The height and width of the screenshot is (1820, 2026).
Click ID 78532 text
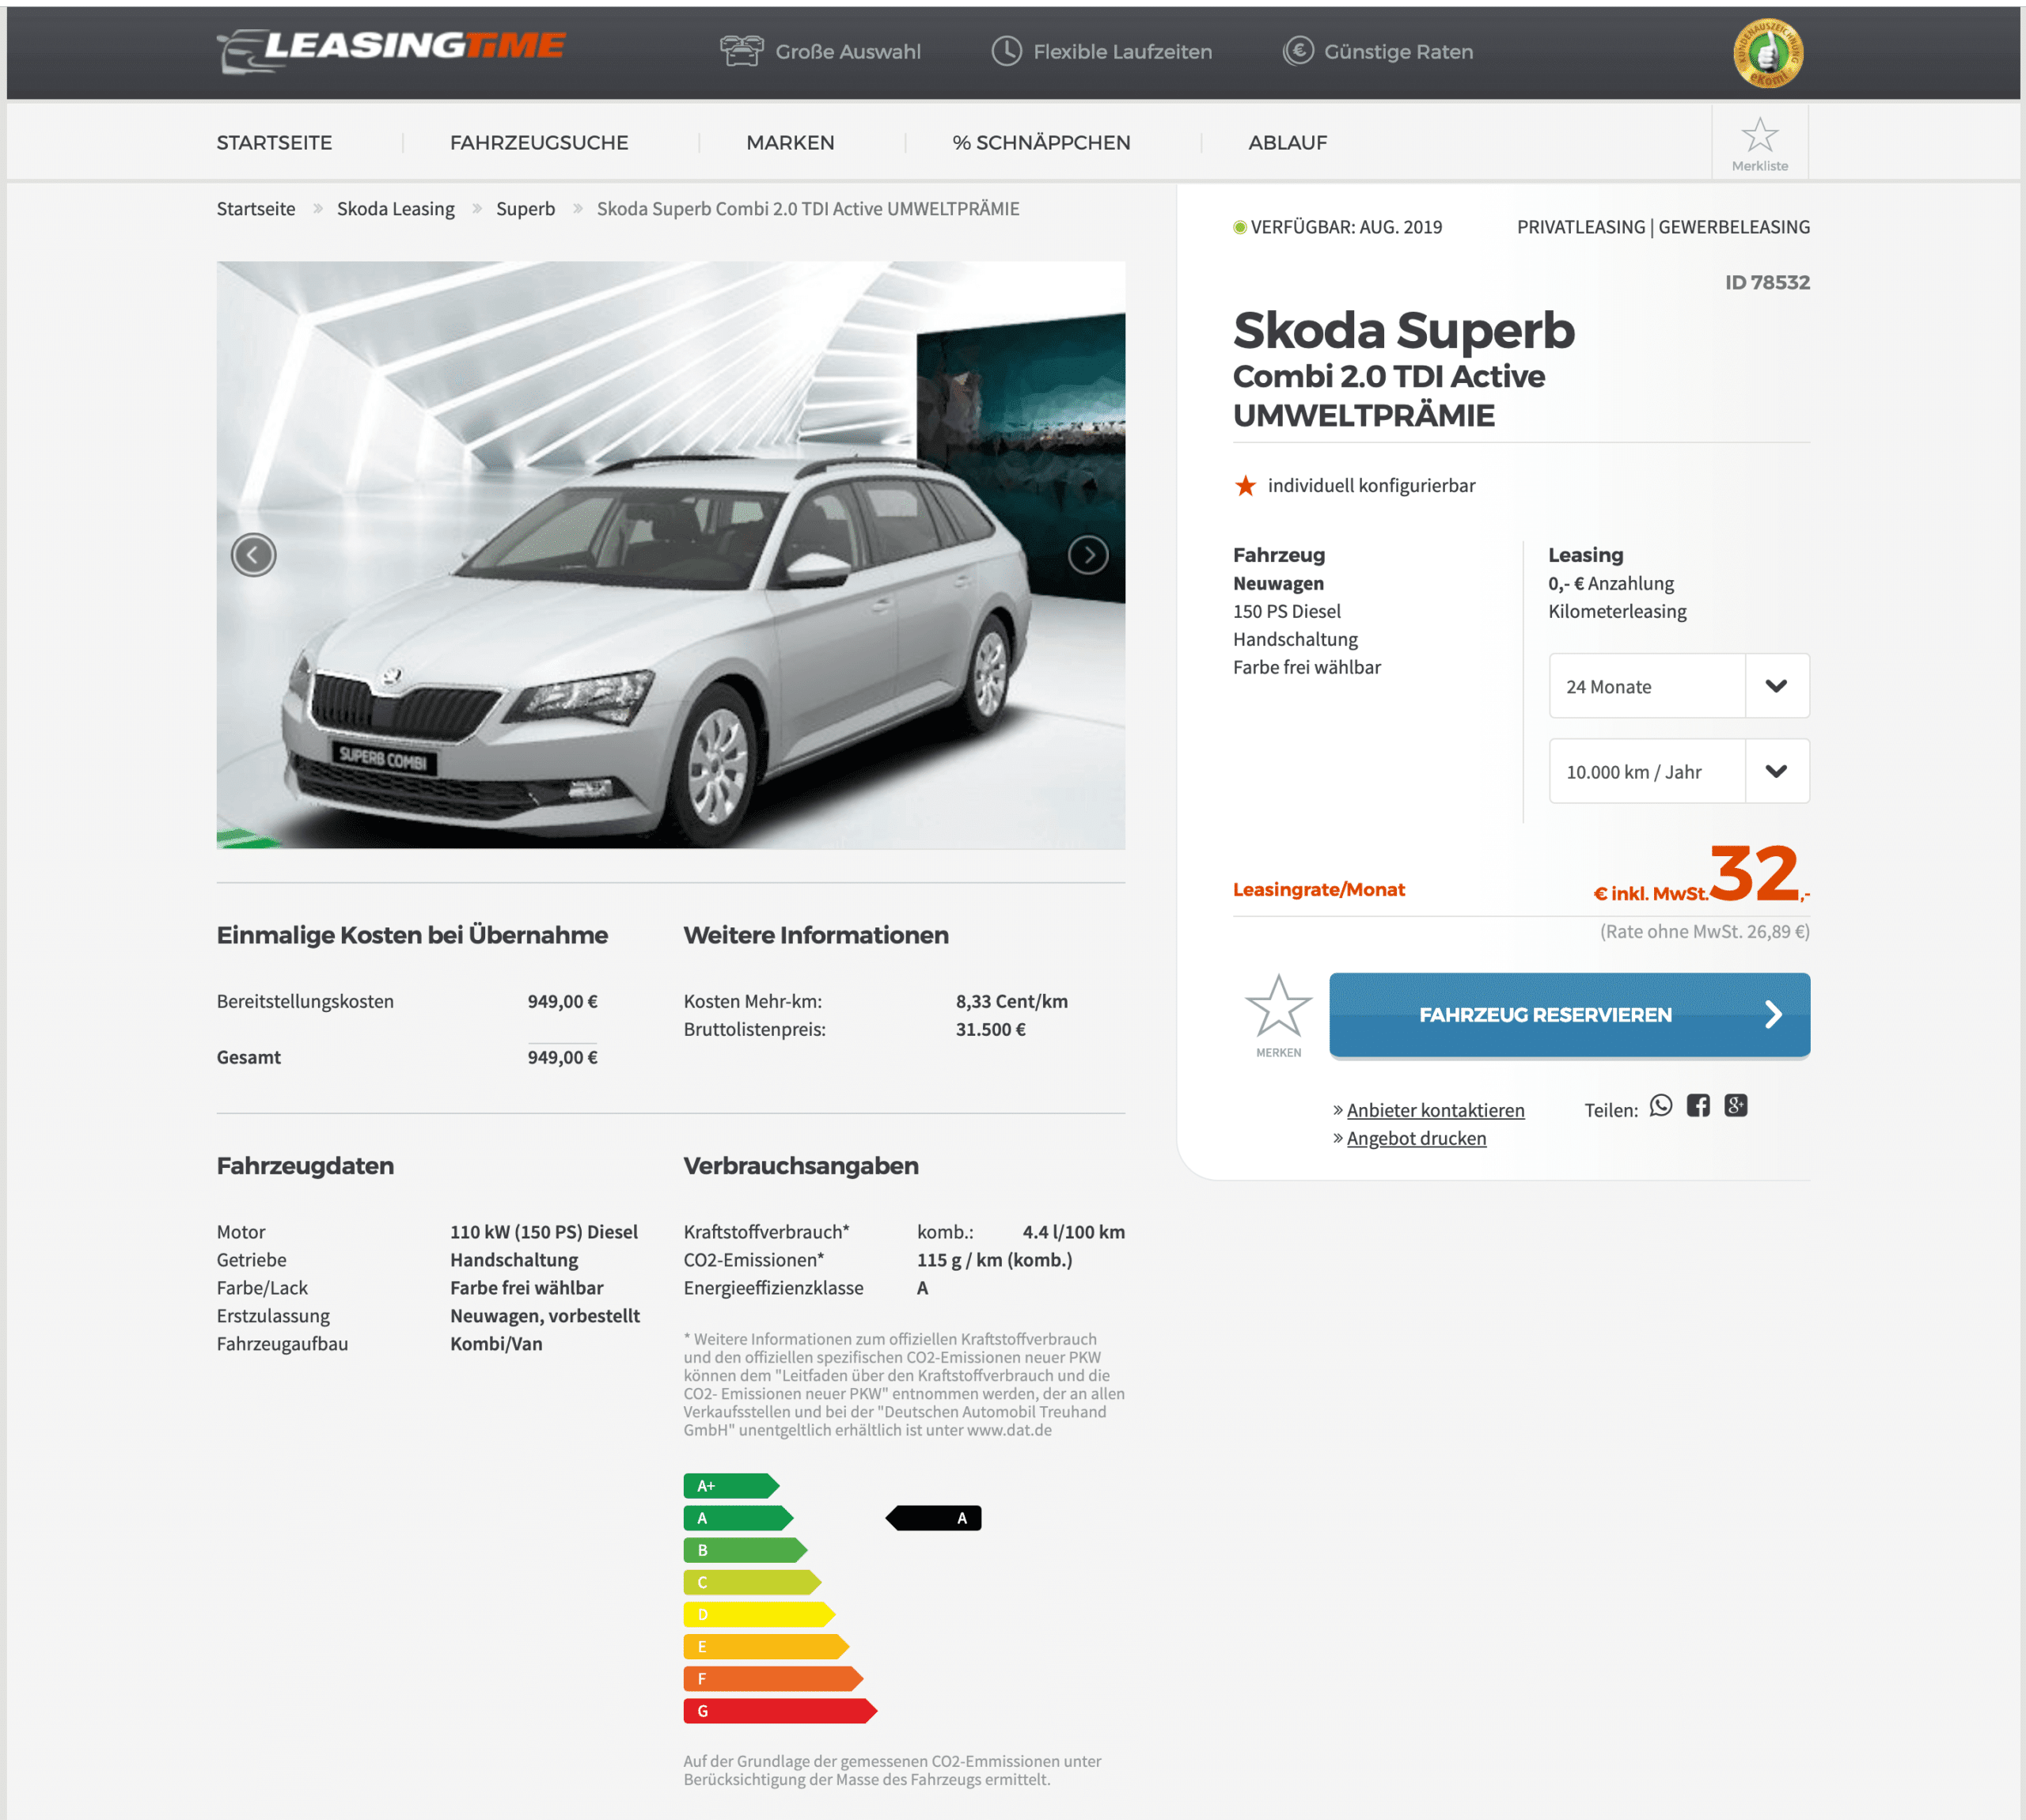tap(1767, 283)
